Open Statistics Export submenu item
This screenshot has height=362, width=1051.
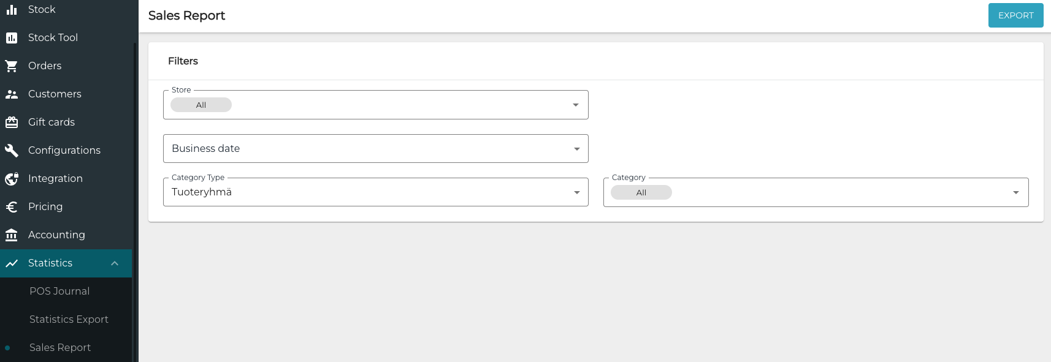point(69,320)
